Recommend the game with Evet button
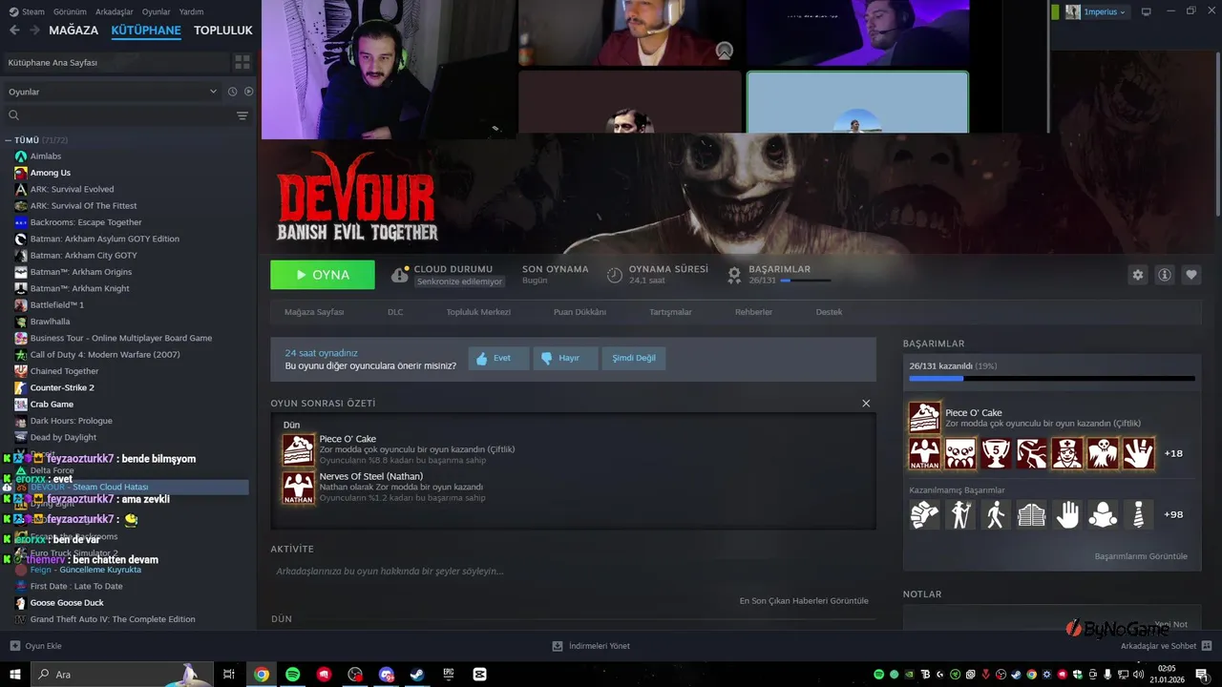 pyautogui.click(x=498, y=359)
